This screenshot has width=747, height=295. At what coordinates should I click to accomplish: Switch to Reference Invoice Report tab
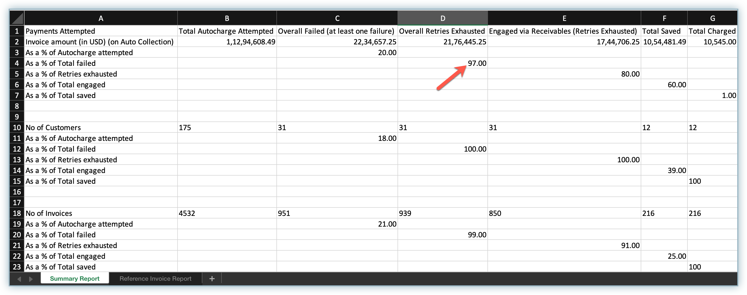click(x=155, y=278)
